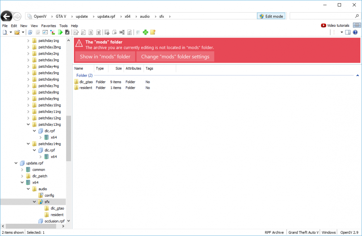Viewport: 362px width, 236px height.
Task: Click Change "mods" folder settings button
Action: pyautogui.click(x=175, y=56)
